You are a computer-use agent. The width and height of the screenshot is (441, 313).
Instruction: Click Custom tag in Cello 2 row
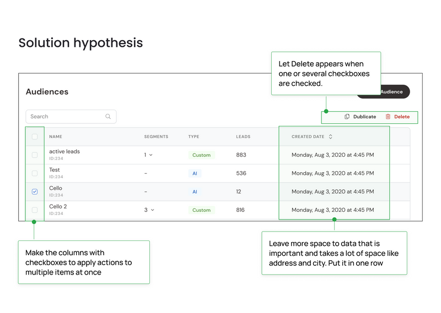pos(201,210)
